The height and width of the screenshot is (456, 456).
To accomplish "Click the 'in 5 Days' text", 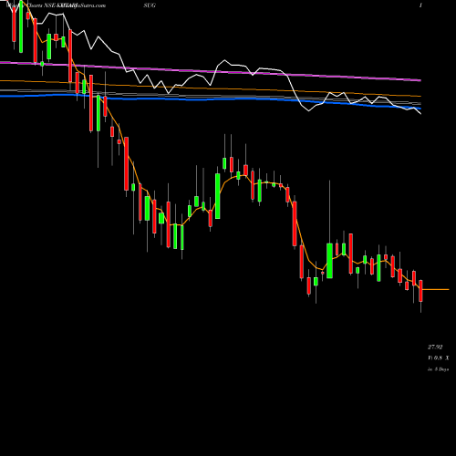I will 438,369.
